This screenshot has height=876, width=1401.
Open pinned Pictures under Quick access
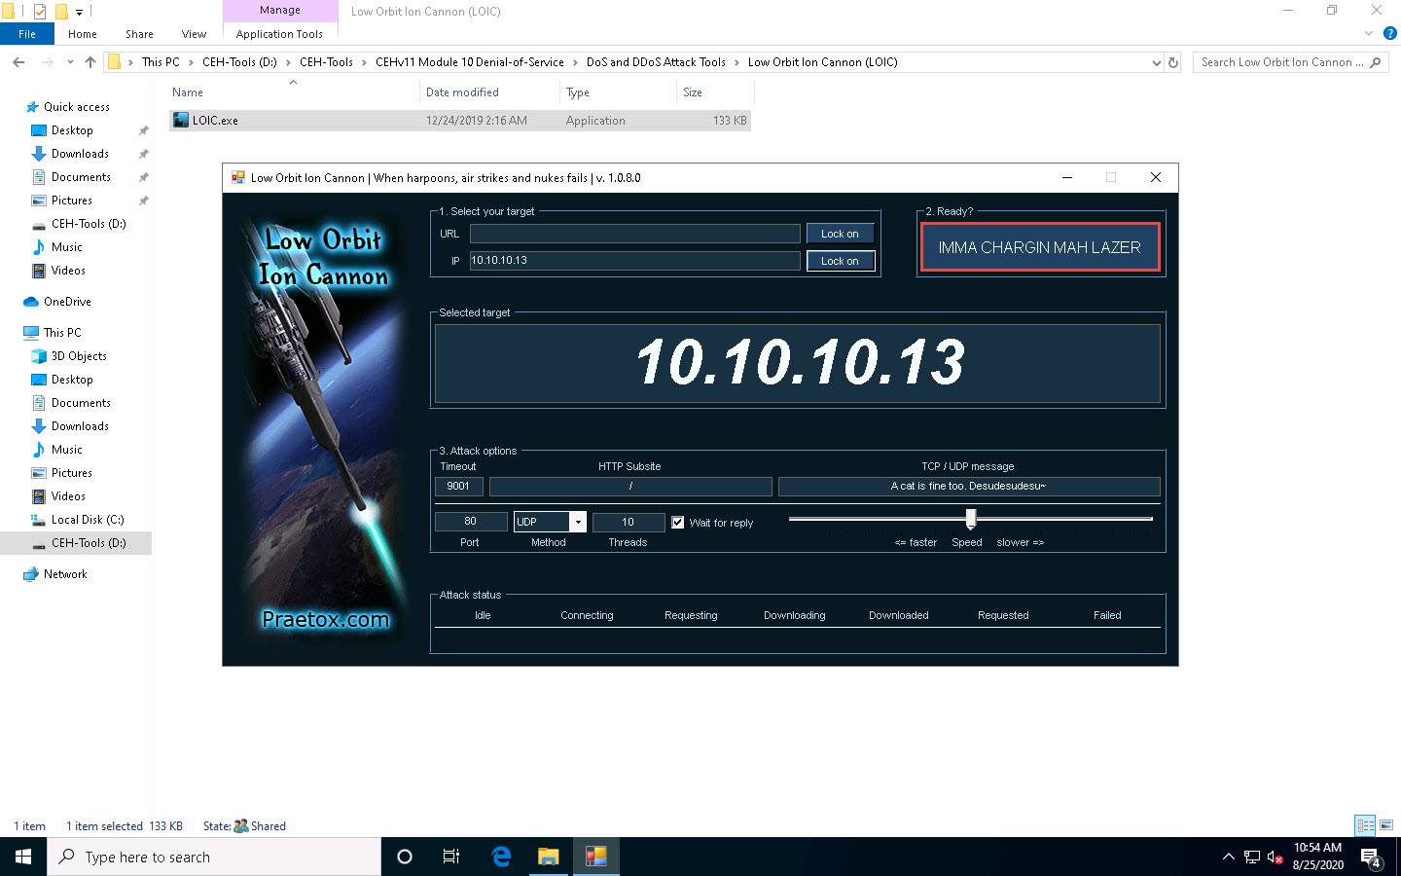tap(72, 201)
